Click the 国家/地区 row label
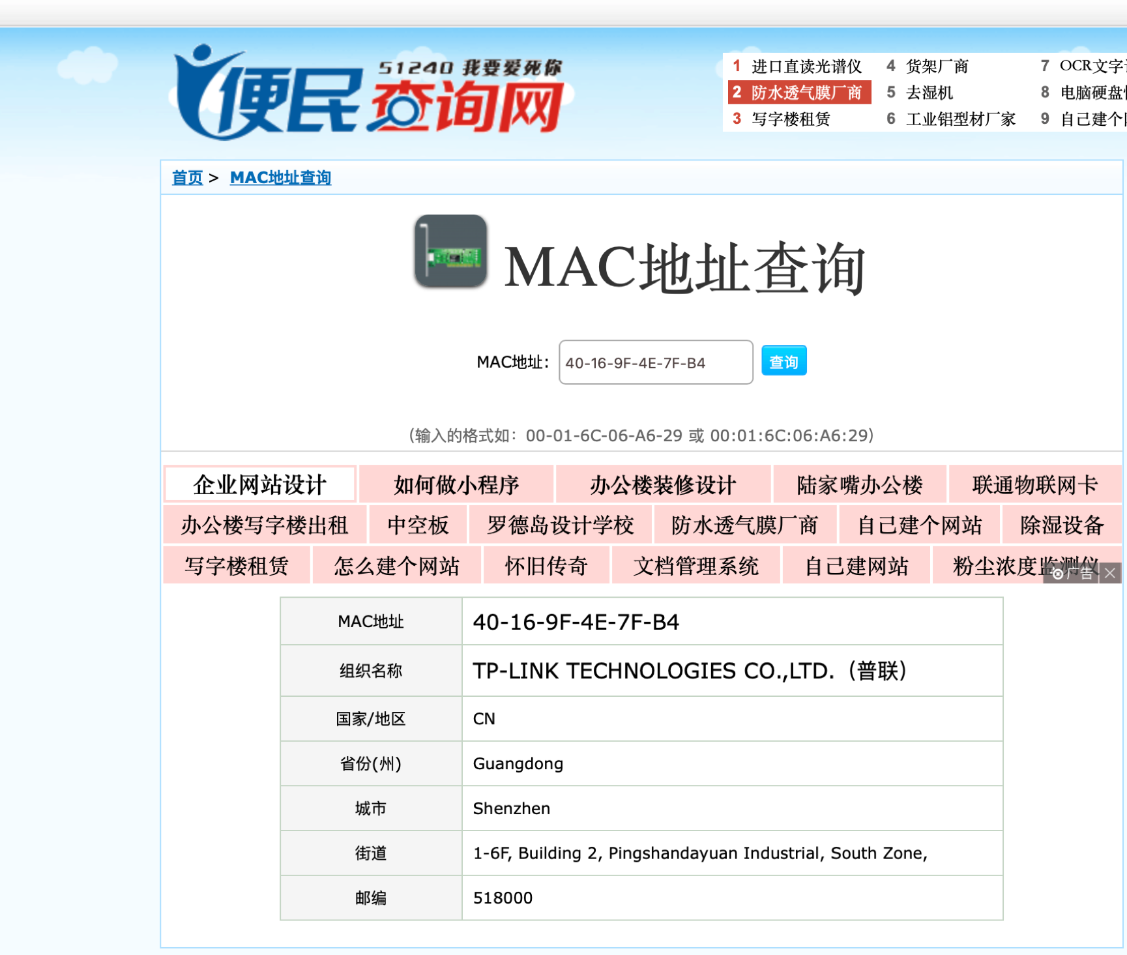Image resolution: width=1127 pixels, height=955 pixels. tap(371, 719)
